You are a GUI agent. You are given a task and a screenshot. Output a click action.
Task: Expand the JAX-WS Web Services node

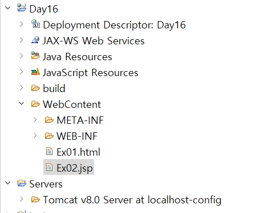click(22, 40)
